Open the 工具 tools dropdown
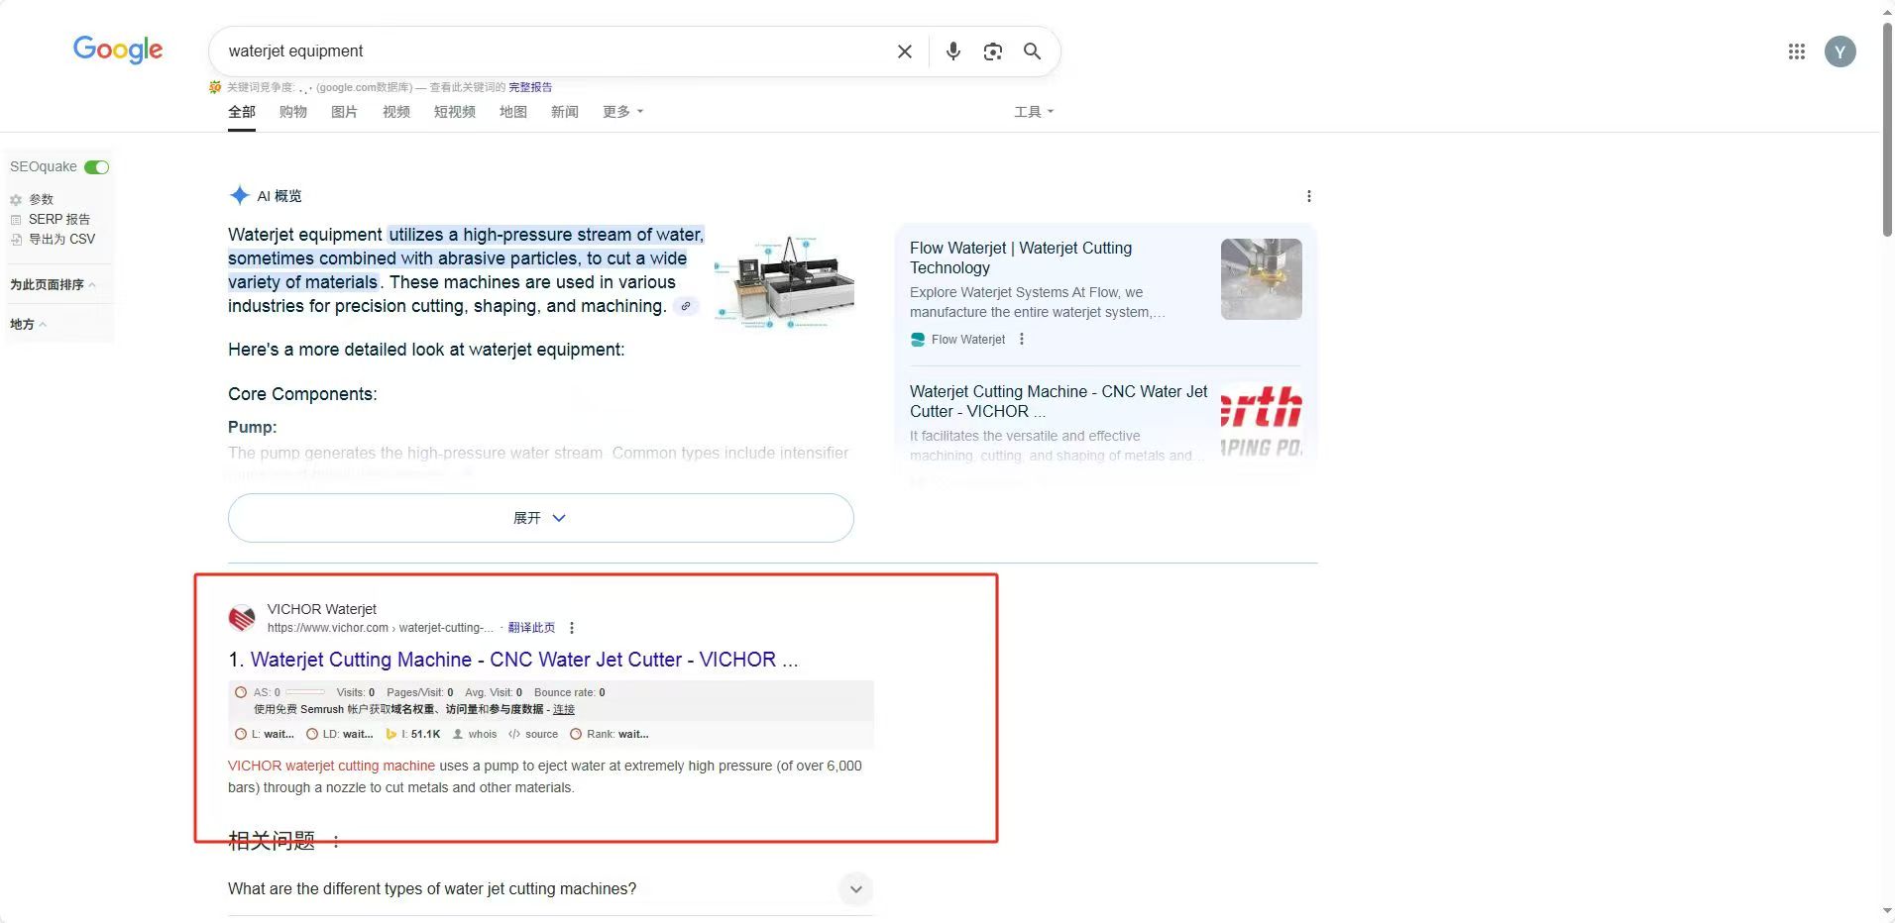 tap(1033, 112)
